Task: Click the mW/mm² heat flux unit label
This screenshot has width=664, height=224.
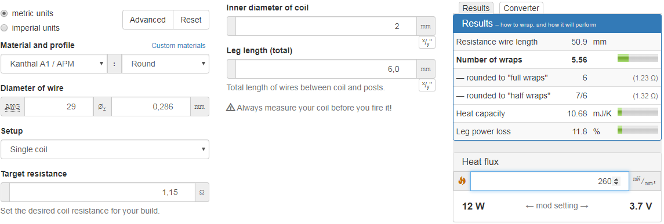Action: [x=644, y=181]
